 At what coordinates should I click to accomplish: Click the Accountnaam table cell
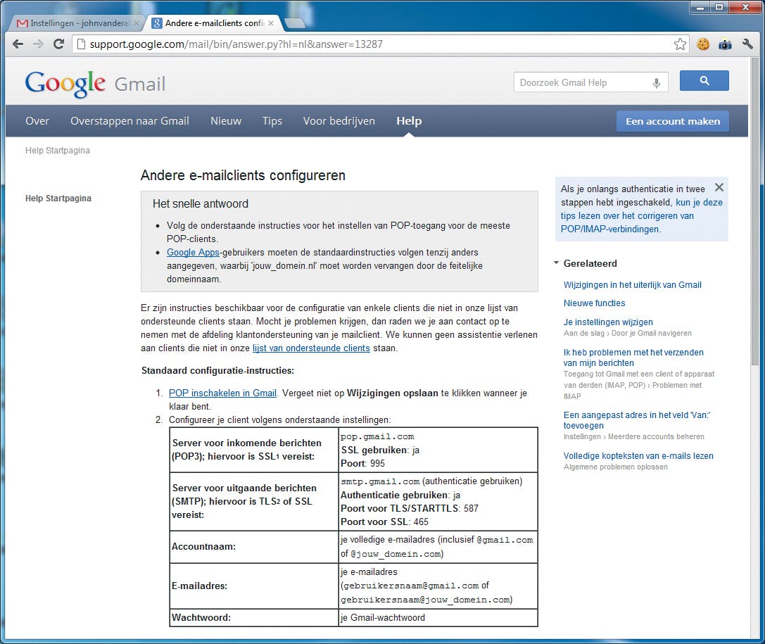click(x=253, y=547)
